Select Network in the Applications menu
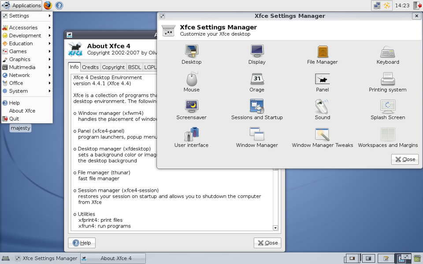This screenshot has width=423, height=264. pos(27,75)
